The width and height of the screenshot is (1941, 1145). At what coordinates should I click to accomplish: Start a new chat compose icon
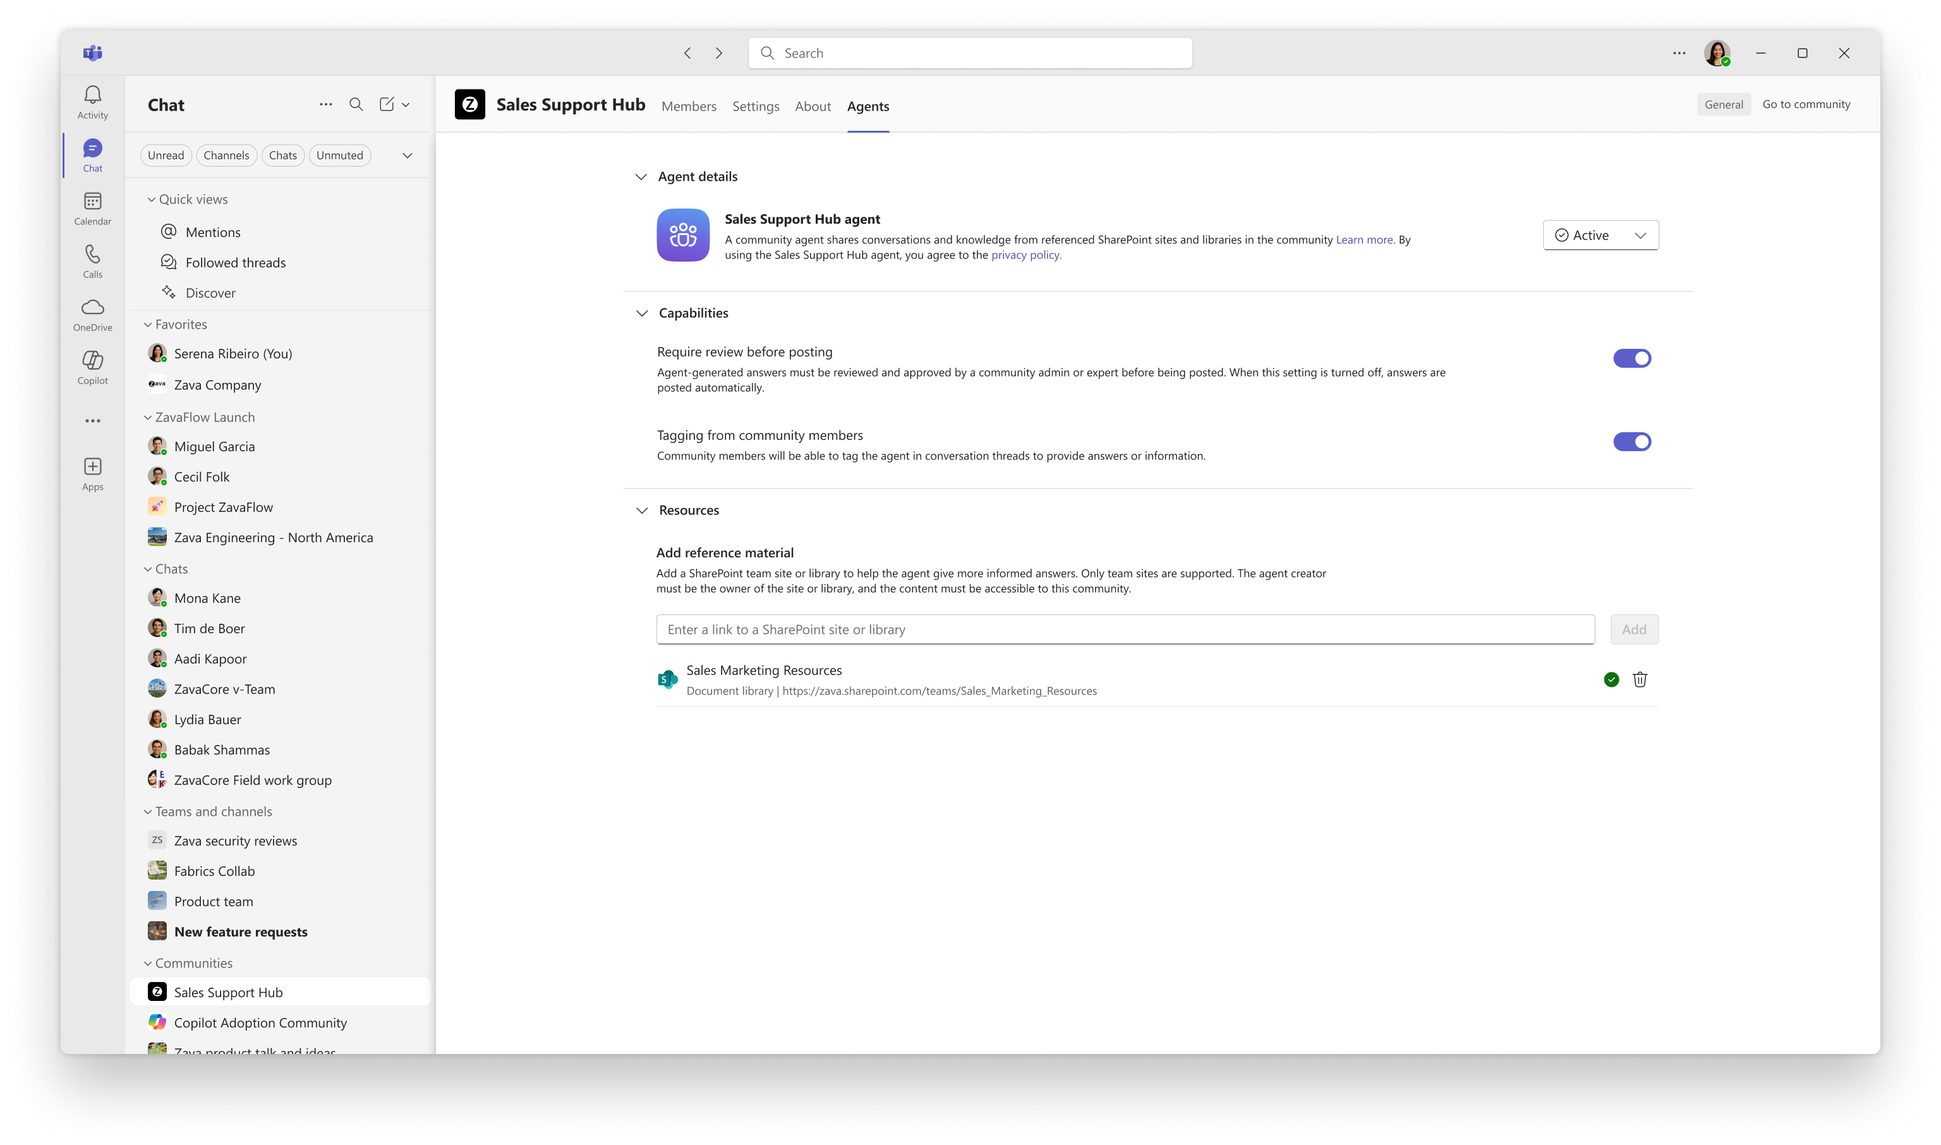387,104
